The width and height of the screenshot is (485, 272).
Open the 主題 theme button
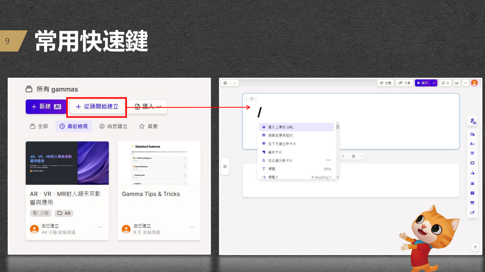pos(386,83)
